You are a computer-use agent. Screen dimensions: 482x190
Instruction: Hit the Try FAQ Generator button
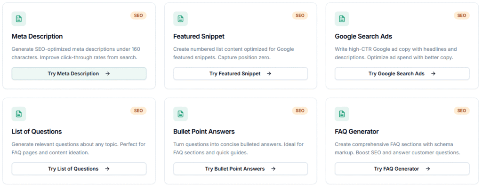click(x=402, y=169)
